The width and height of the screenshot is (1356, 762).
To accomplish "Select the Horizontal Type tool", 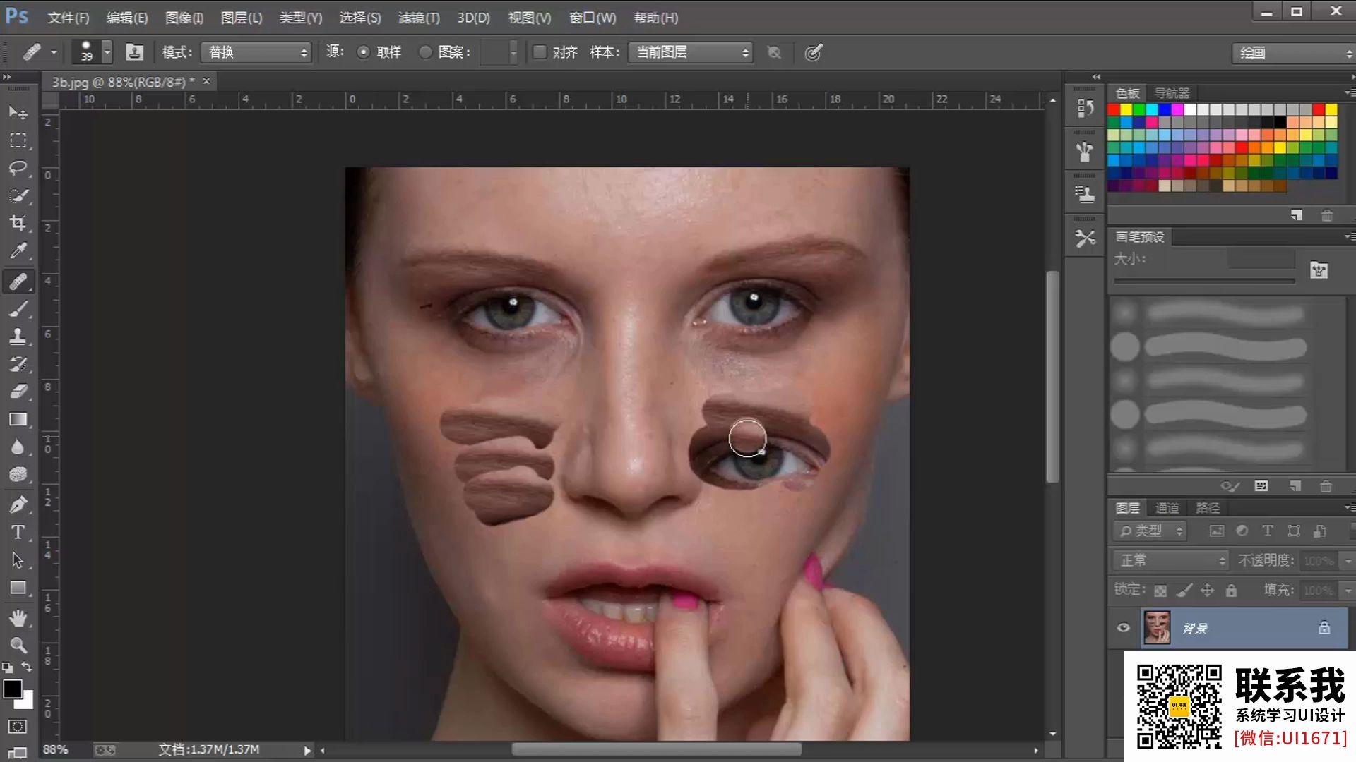I will [18, 532].
